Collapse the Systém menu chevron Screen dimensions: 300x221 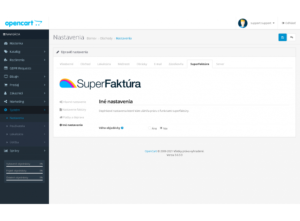[x=45, y=110]
